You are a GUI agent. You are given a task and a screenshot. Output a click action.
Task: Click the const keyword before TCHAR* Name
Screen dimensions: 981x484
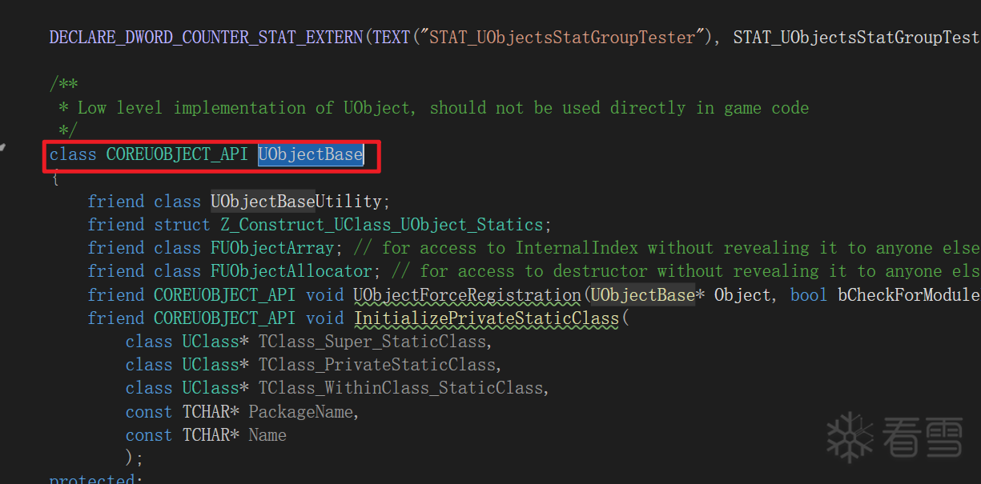click(x=149, y=435)
